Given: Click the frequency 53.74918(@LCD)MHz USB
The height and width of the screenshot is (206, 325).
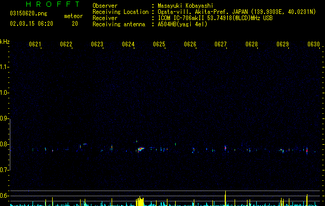Looking at the screenshot, I should coord(240,18).
